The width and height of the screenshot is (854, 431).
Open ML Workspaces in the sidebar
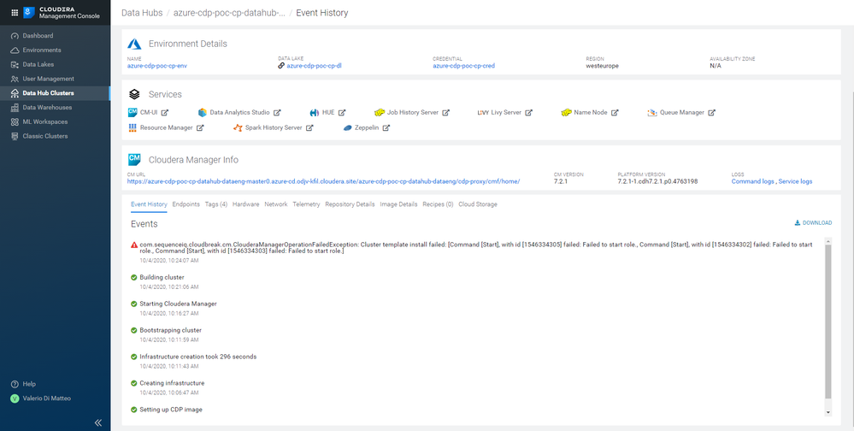tap(44, 122)
